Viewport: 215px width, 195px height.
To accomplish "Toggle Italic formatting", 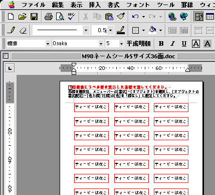I will click(172, 44).
